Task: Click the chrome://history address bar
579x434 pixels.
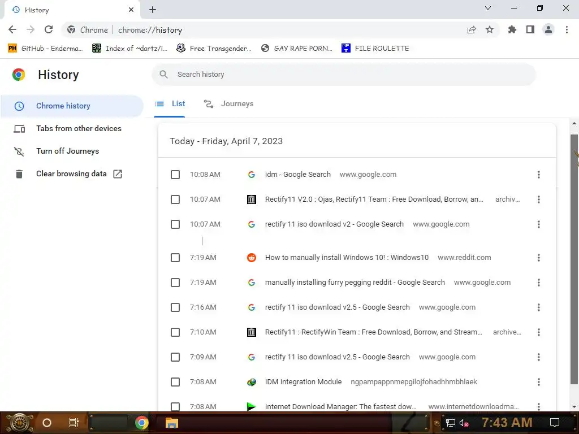Action: tap(280, 29)
